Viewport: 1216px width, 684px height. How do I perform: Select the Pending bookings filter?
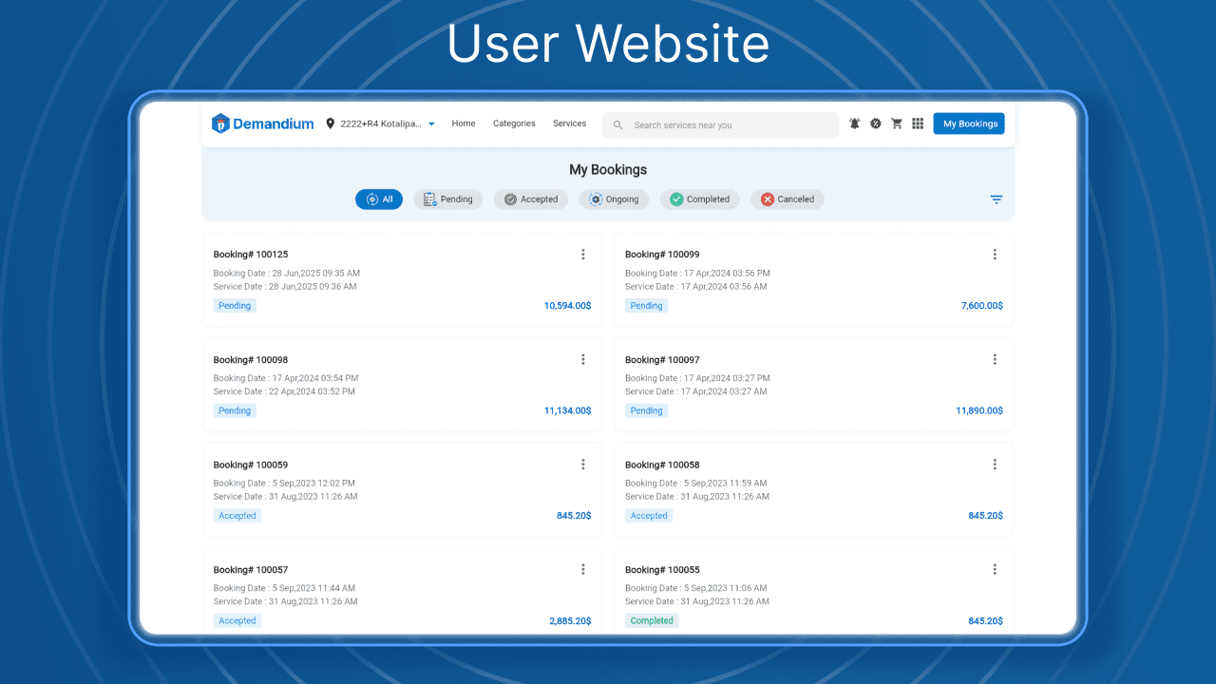click(x=447, y=199)
